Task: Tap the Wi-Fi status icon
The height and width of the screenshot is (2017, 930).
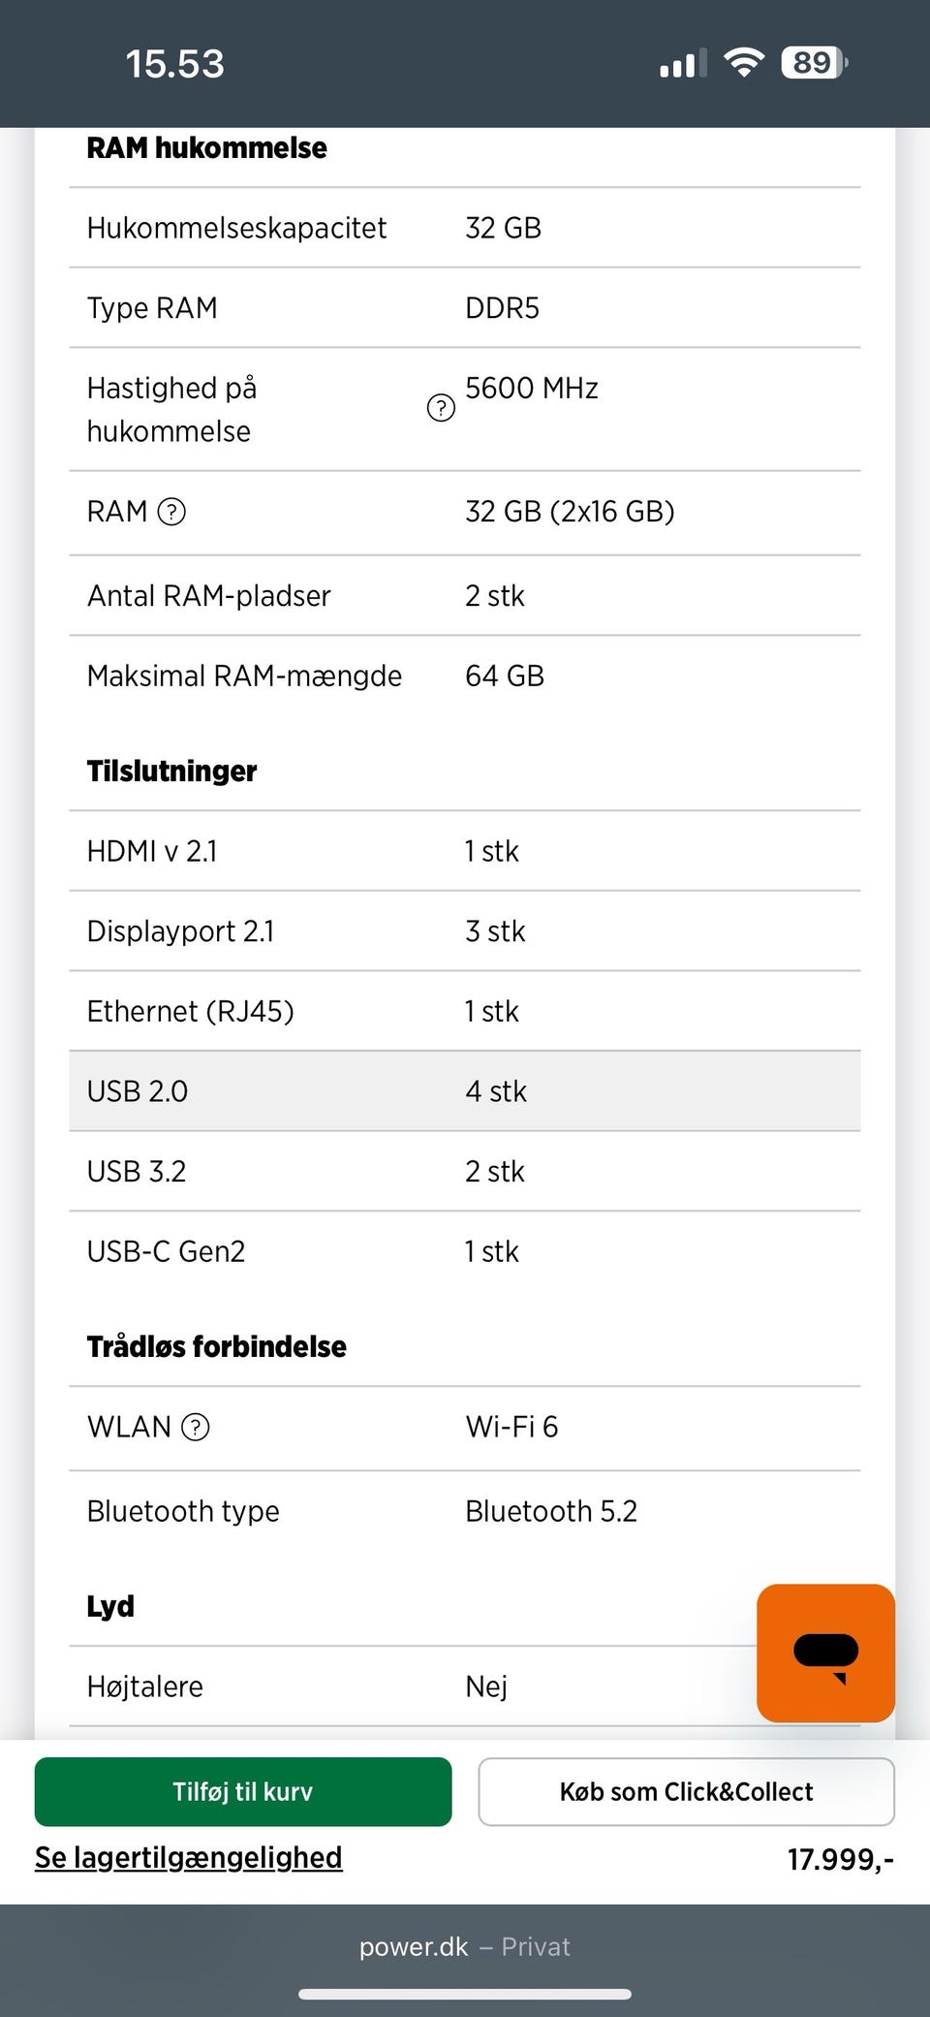Action: (x=744, y=63)
